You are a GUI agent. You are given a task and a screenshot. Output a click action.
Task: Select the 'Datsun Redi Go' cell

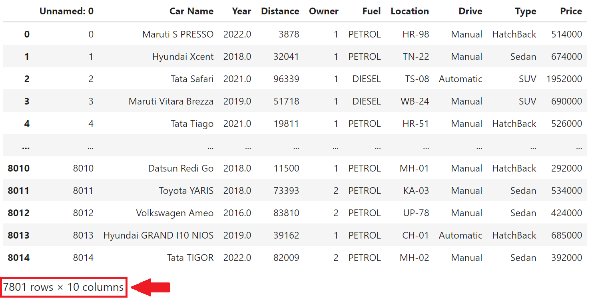181,168
